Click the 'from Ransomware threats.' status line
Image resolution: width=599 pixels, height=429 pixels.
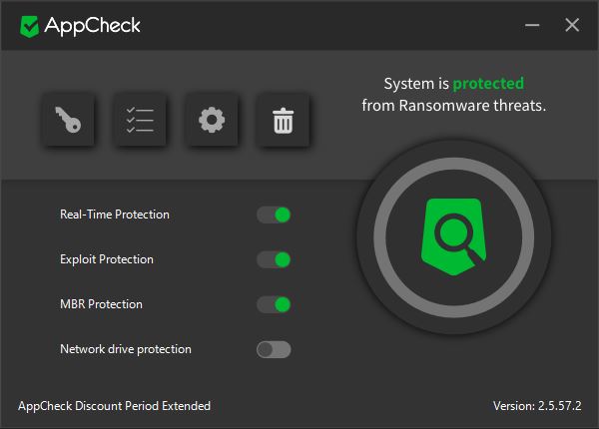[x=454, y=106]
